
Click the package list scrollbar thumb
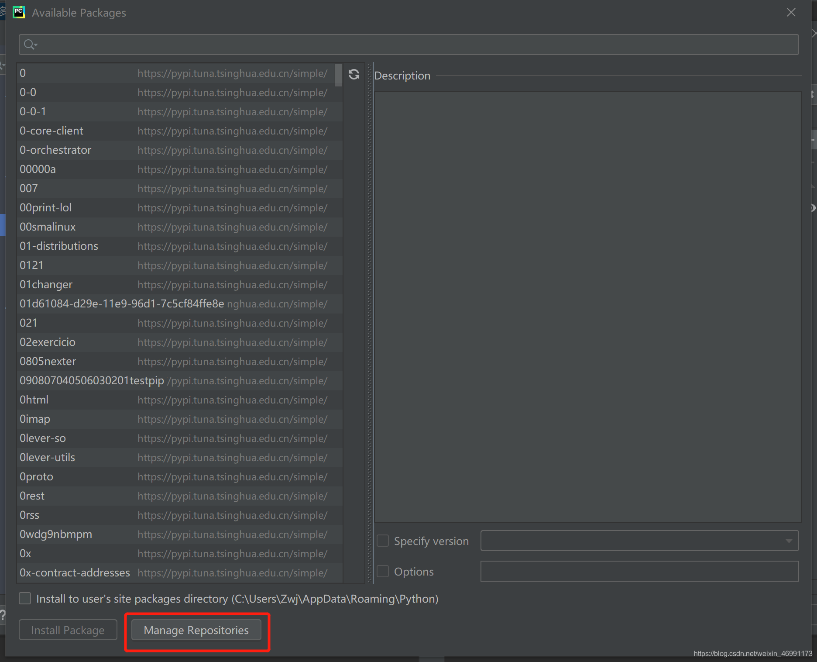338,75
